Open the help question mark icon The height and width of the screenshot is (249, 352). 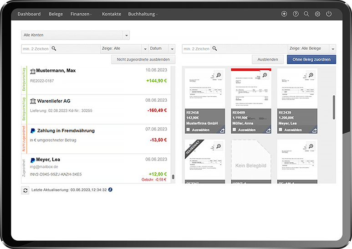[x=296, y=14]
